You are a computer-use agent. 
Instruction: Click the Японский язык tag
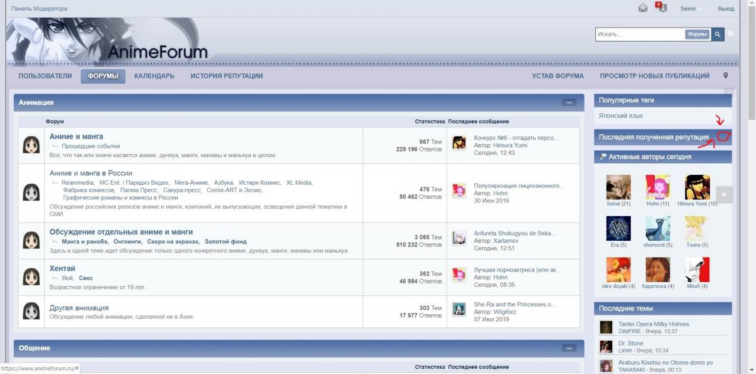pos(621,116)
